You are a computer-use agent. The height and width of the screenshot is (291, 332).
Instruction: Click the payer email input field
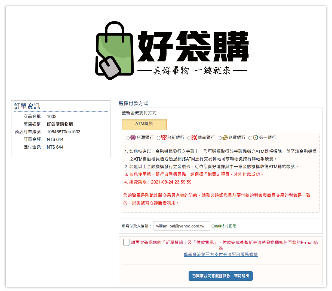182,226
